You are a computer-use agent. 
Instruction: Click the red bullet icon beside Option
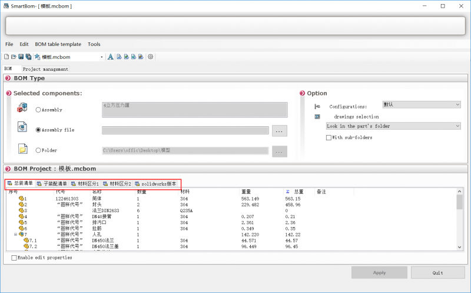(x=302, y=93)
